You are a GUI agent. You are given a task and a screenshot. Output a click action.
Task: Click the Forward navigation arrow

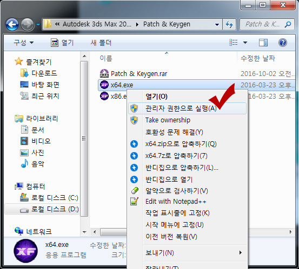pos(27,24)
